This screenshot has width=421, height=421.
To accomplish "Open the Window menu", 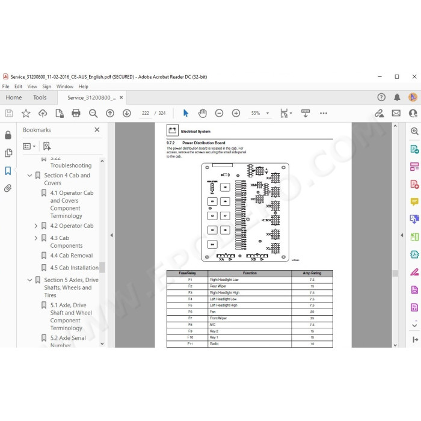I will click(65, 87).
